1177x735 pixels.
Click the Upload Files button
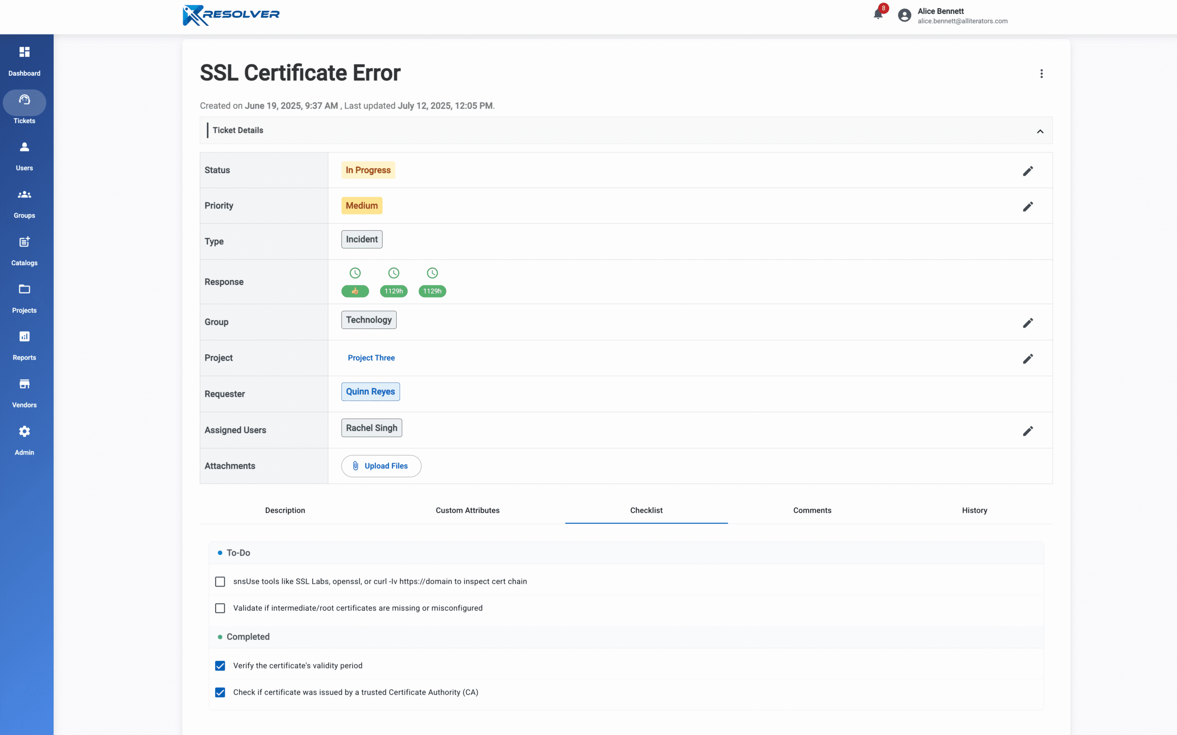click(x=381, y=466)
